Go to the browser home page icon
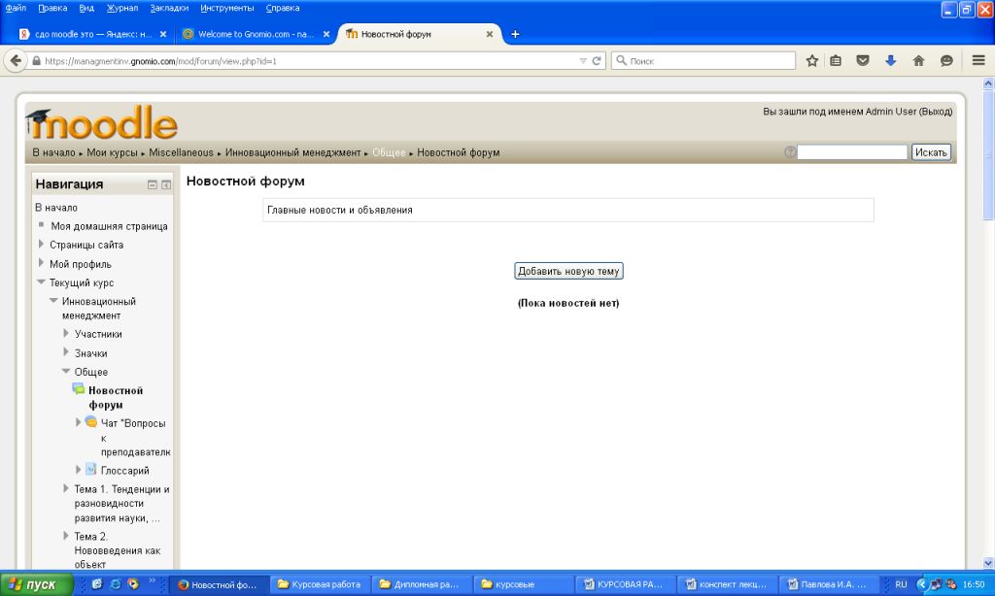Viewport: 995px width, 596px height. pyautogui.click(x=918, y=61)
